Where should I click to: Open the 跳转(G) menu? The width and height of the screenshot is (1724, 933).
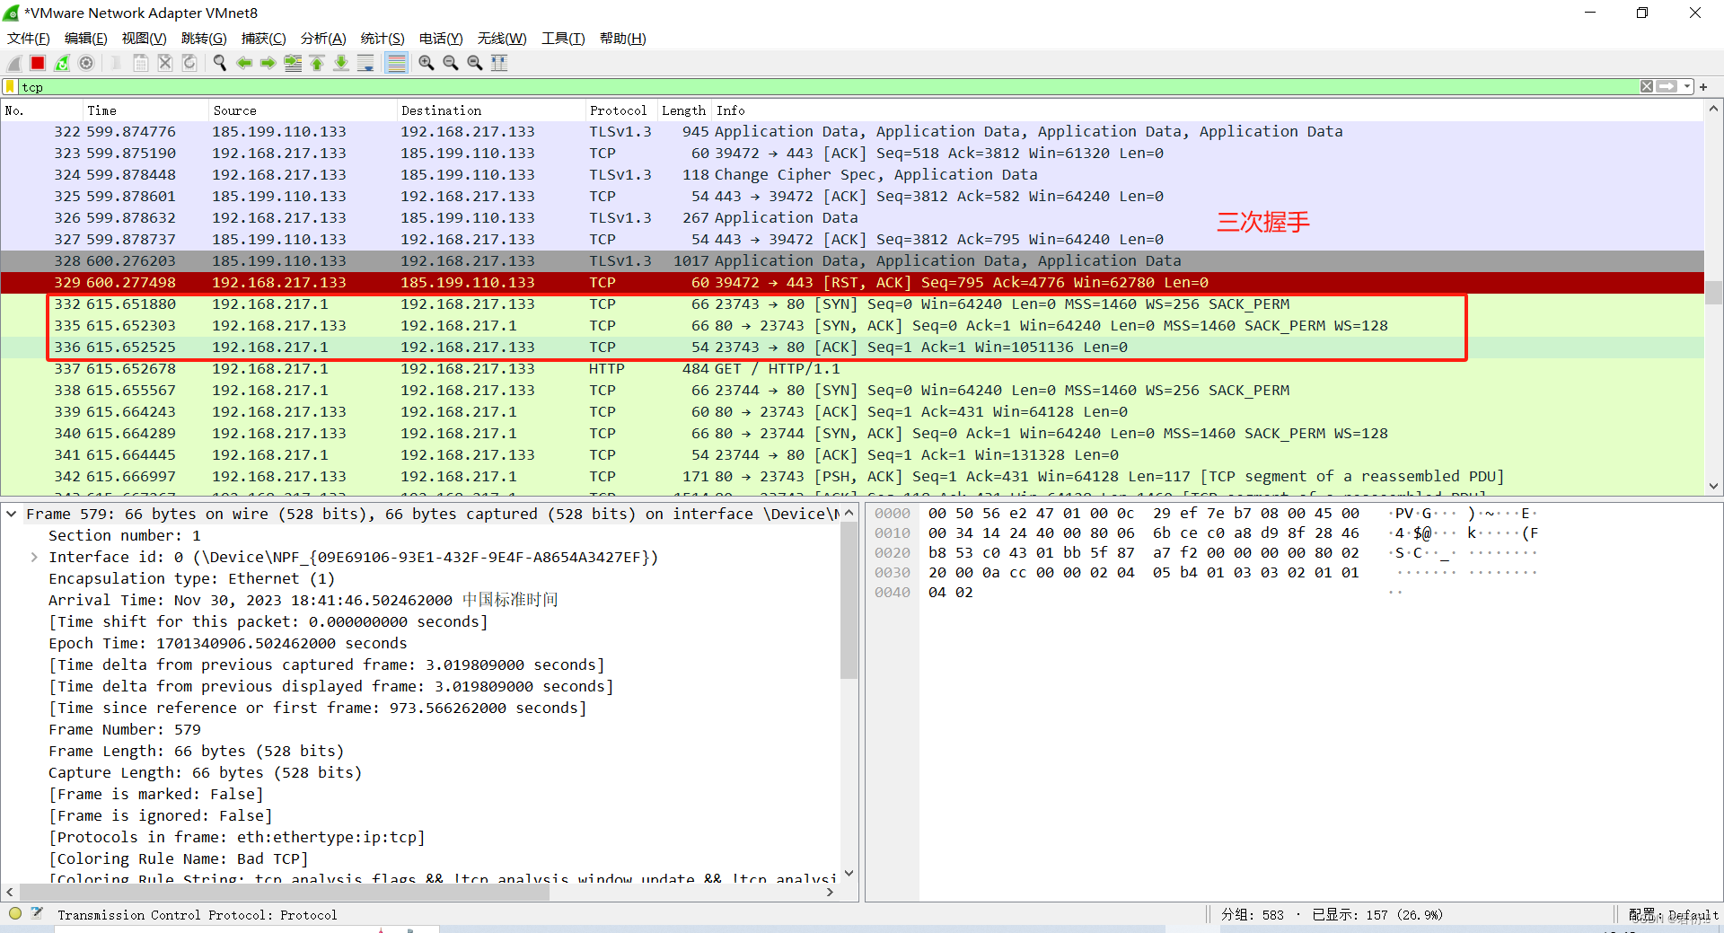(204, 39)
